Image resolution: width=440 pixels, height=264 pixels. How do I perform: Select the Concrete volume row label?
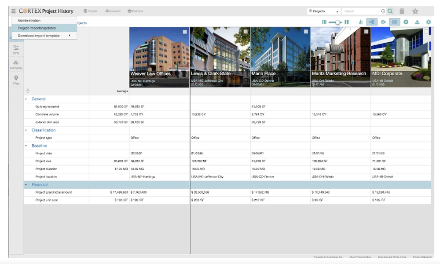pyautogui.click(x=47, y=114)
